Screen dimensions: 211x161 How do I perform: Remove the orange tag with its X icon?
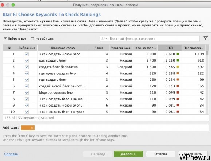[32, 128]
